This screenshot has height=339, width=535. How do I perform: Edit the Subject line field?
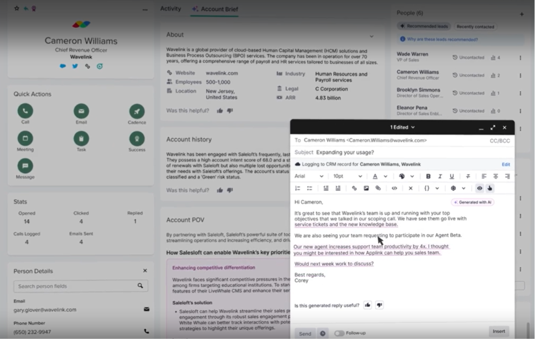point(403,152)
